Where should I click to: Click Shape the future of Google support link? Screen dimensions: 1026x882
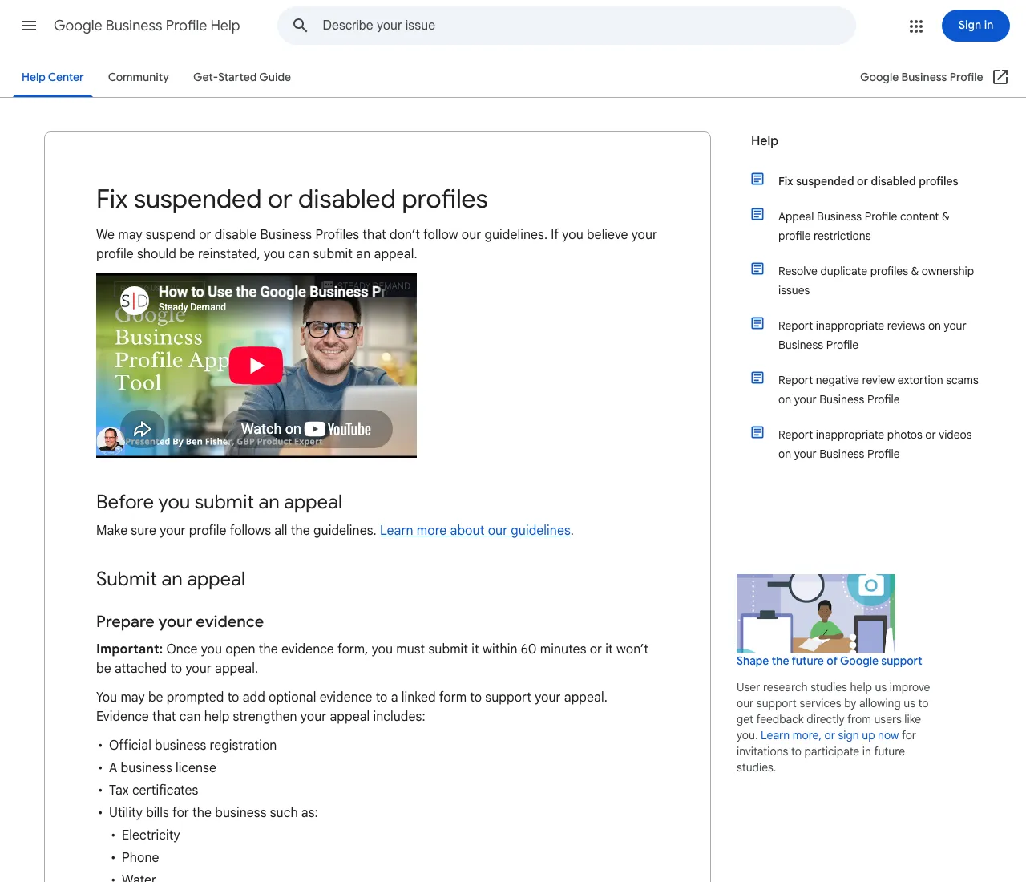tap(829, 661)
